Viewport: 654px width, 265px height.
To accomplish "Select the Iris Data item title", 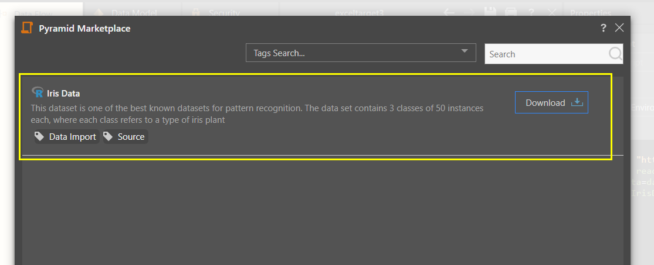I will click(x=63, y=93).
